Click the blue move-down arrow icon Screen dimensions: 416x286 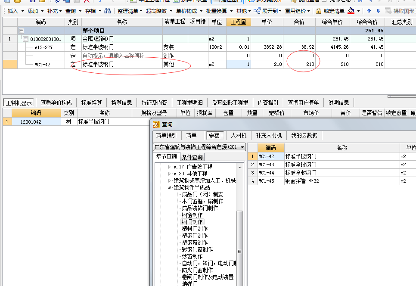click(378, 11)
